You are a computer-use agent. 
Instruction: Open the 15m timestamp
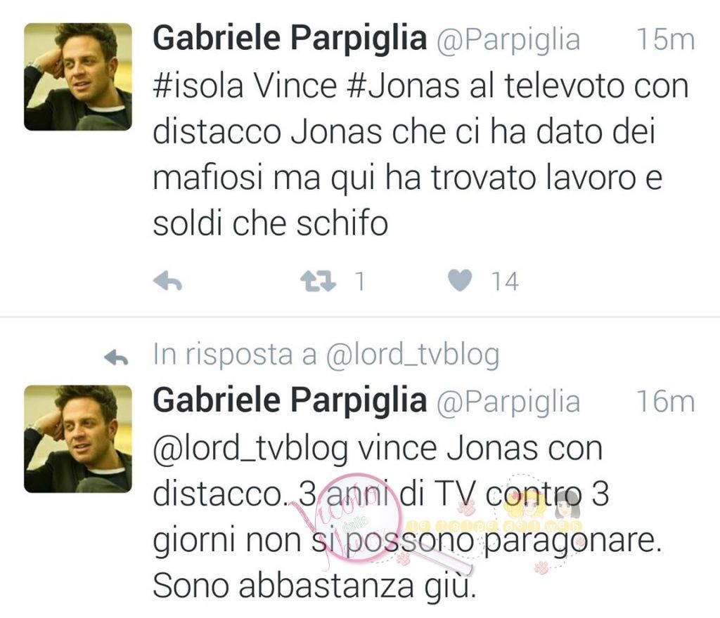666,39
